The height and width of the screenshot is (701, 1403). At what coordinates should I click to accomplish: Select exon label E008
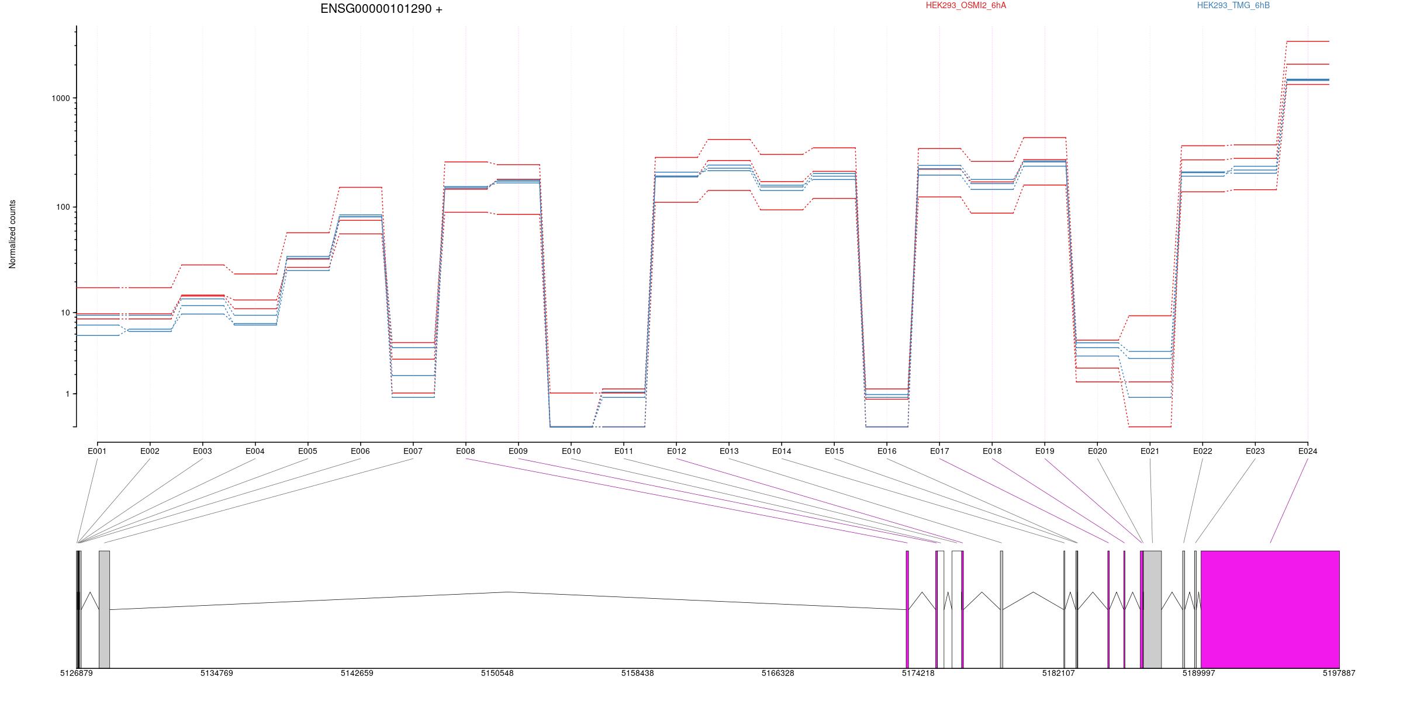[x=465, y=451]
